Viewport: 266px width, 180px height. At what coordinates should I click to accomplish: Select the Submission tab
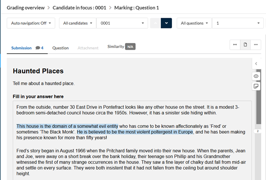(21, 48)
